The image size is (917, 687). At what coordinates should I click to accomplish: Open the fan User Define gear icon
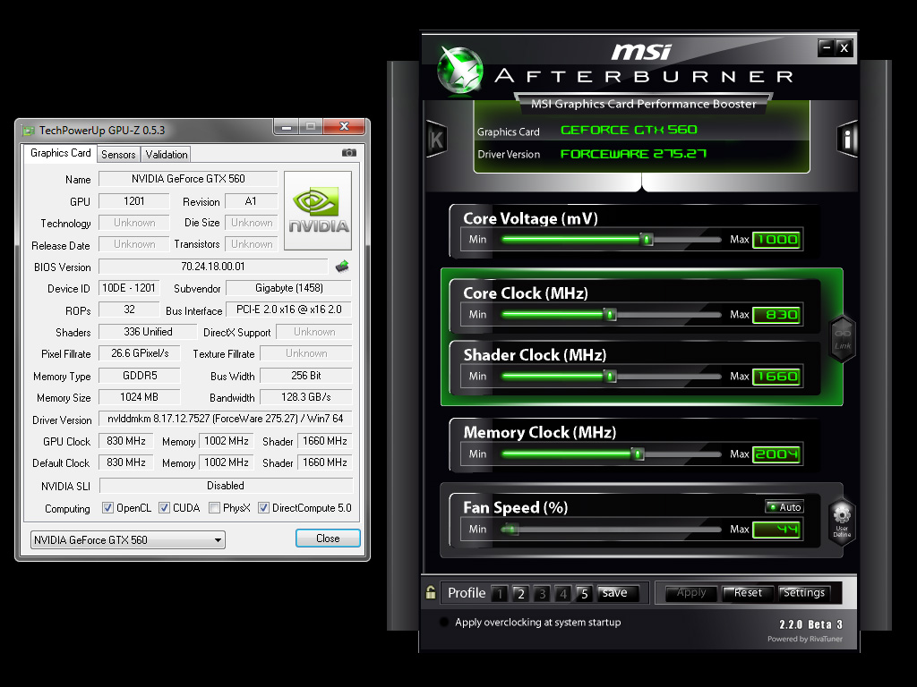click(x=842, y=520)
